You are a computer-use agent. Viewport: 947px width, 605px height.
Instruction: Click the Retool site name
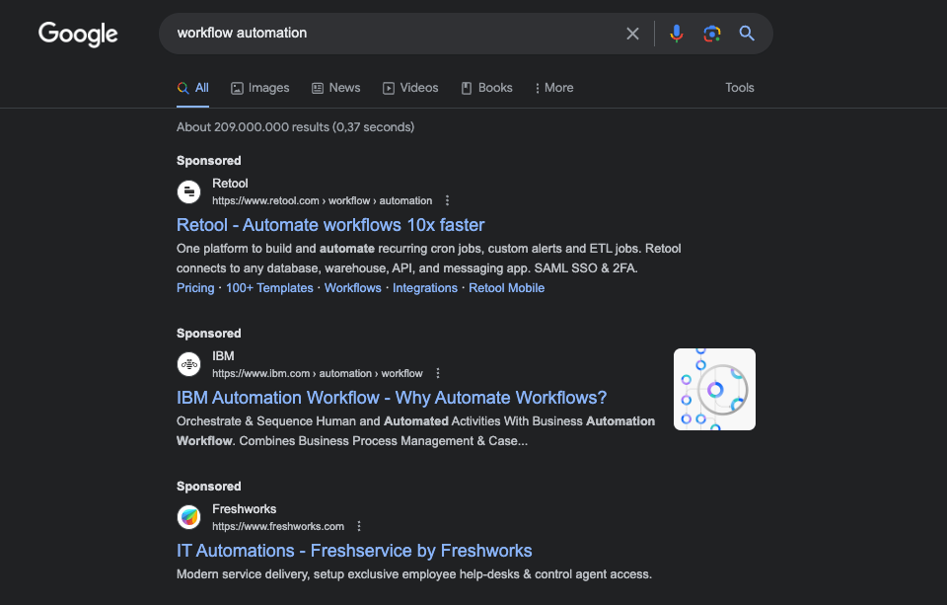pos(230,184)
